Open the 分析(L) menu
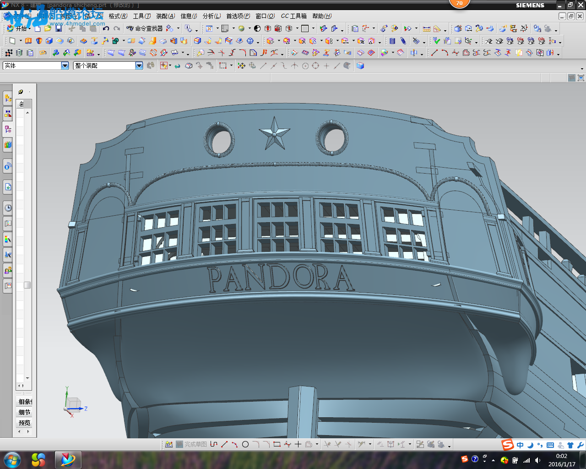Viewport: 586px width, 469px height. pos(212,16)
